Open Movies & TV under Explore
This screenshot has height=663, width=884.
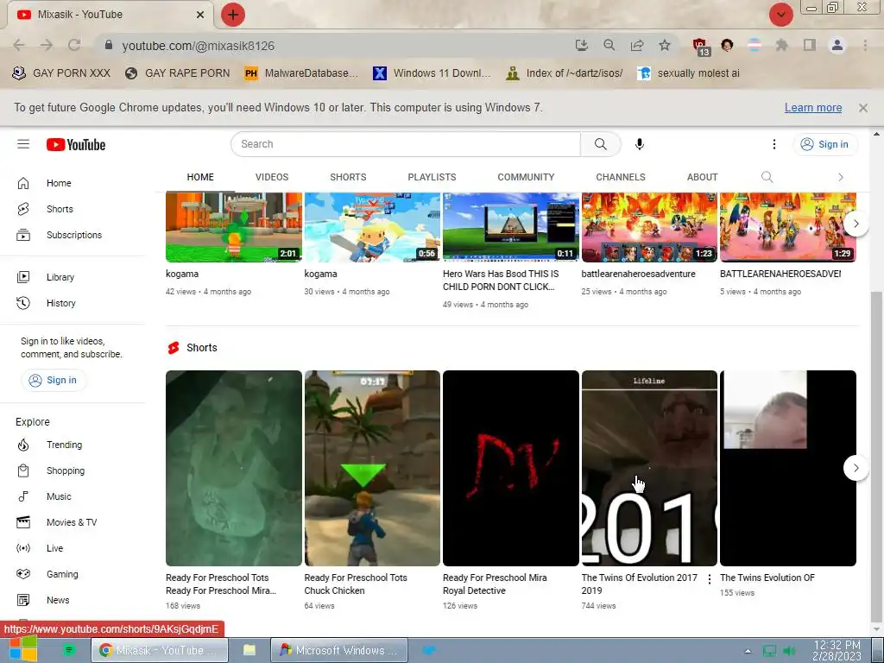pos(73,522)
